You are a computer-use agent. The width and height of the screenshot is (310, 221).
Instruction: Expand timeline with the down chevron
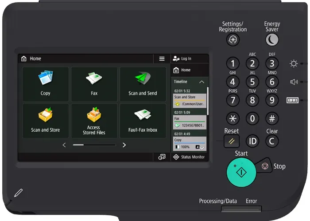click(202, 148)
